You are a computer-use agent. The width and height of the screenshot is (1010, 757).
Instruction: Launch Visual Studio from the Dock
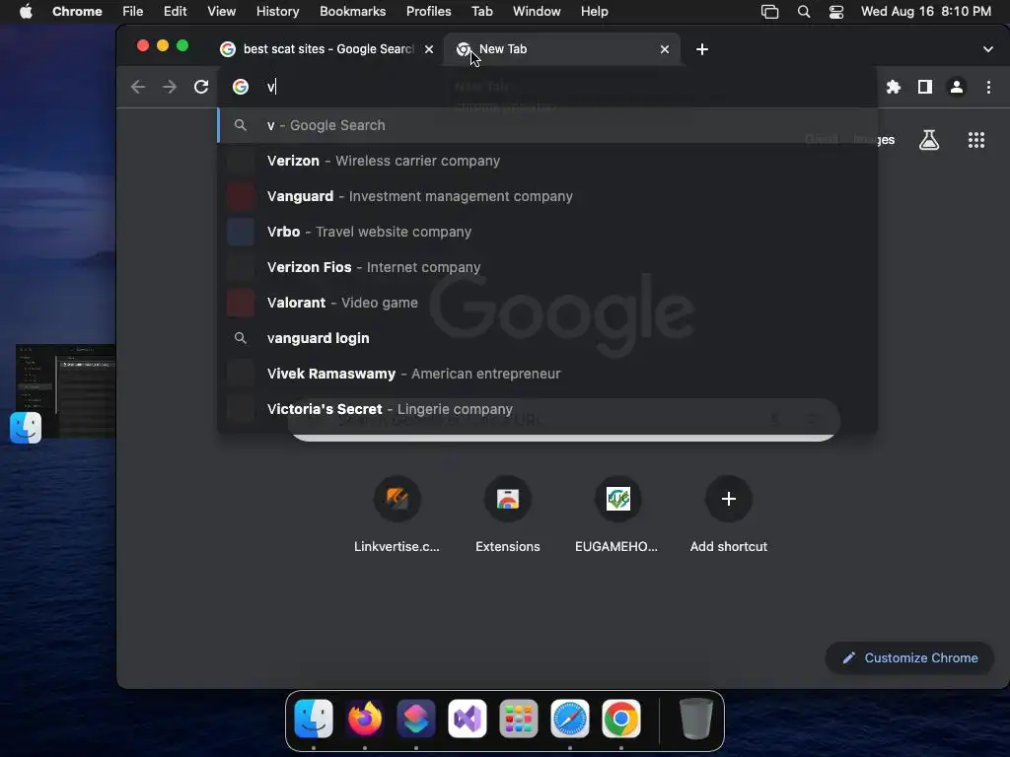pyautogui.click(x=467, y=719)
